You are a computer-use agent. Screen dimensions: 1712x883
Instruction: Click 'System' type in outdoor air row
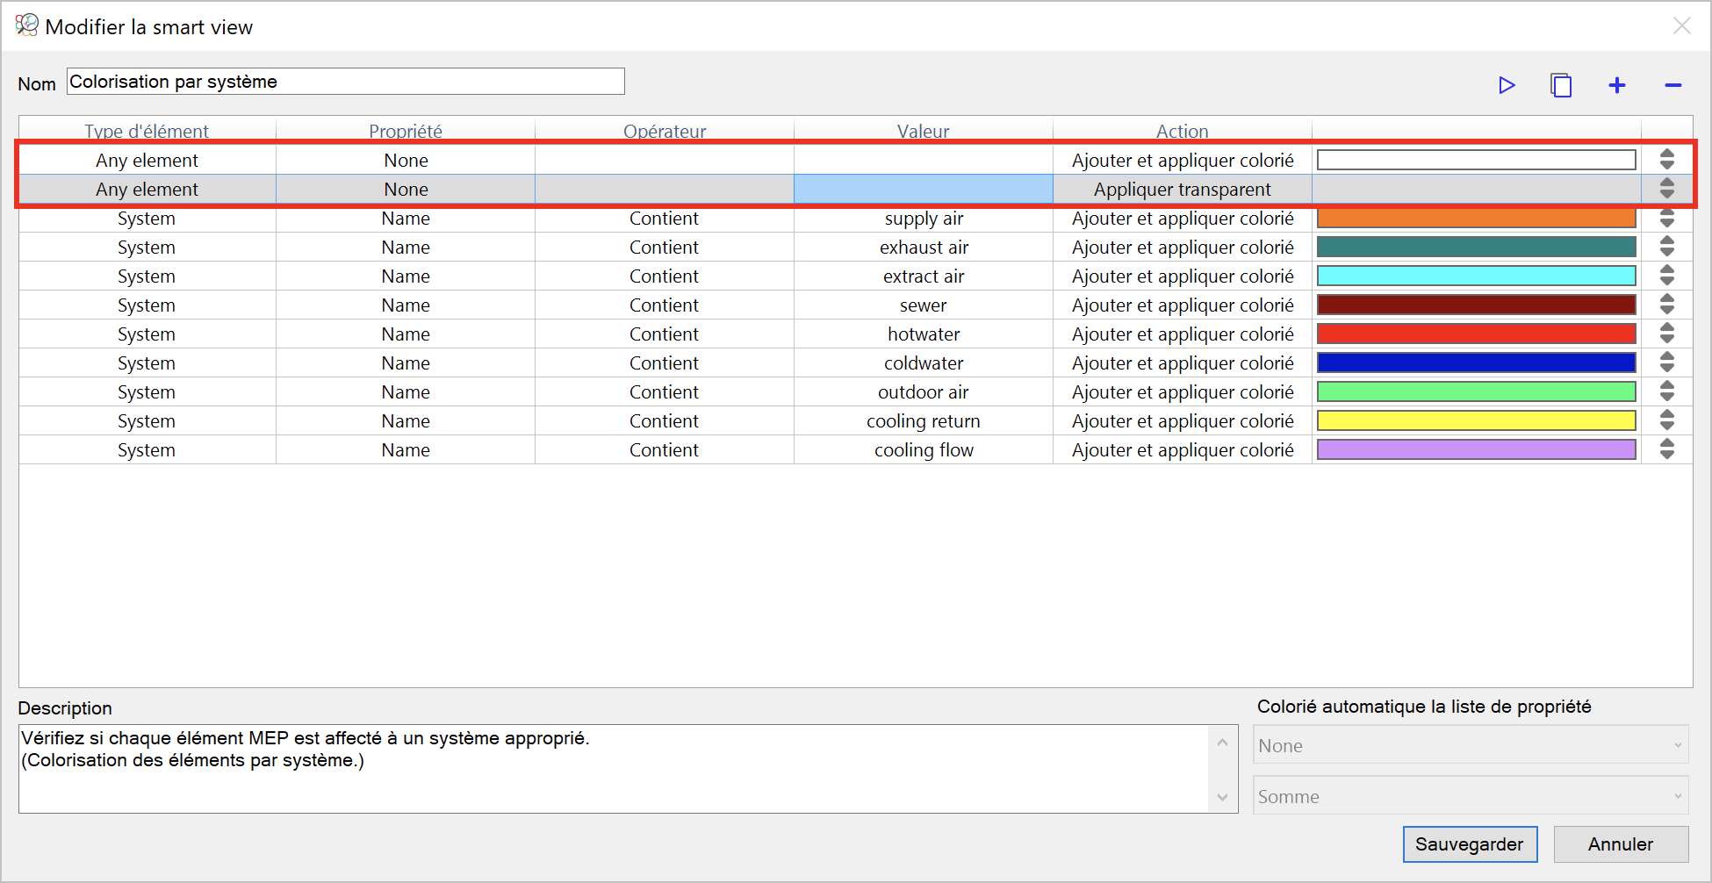[x=147, y=391]
